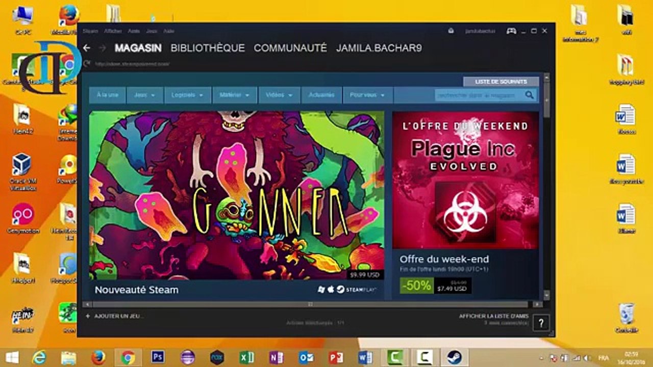
Task: Open the green Camtasia icon in taskbar
Action: coord(394,357)
